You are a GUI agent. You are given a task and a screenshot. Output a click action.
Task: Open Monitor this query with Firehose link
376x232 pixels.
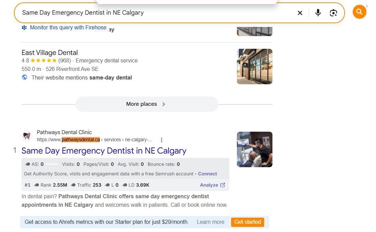coord(68,28)
